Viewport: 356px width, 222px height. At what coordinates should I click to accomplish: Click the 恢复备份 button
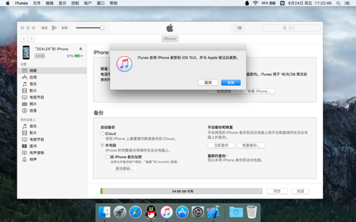251,145
